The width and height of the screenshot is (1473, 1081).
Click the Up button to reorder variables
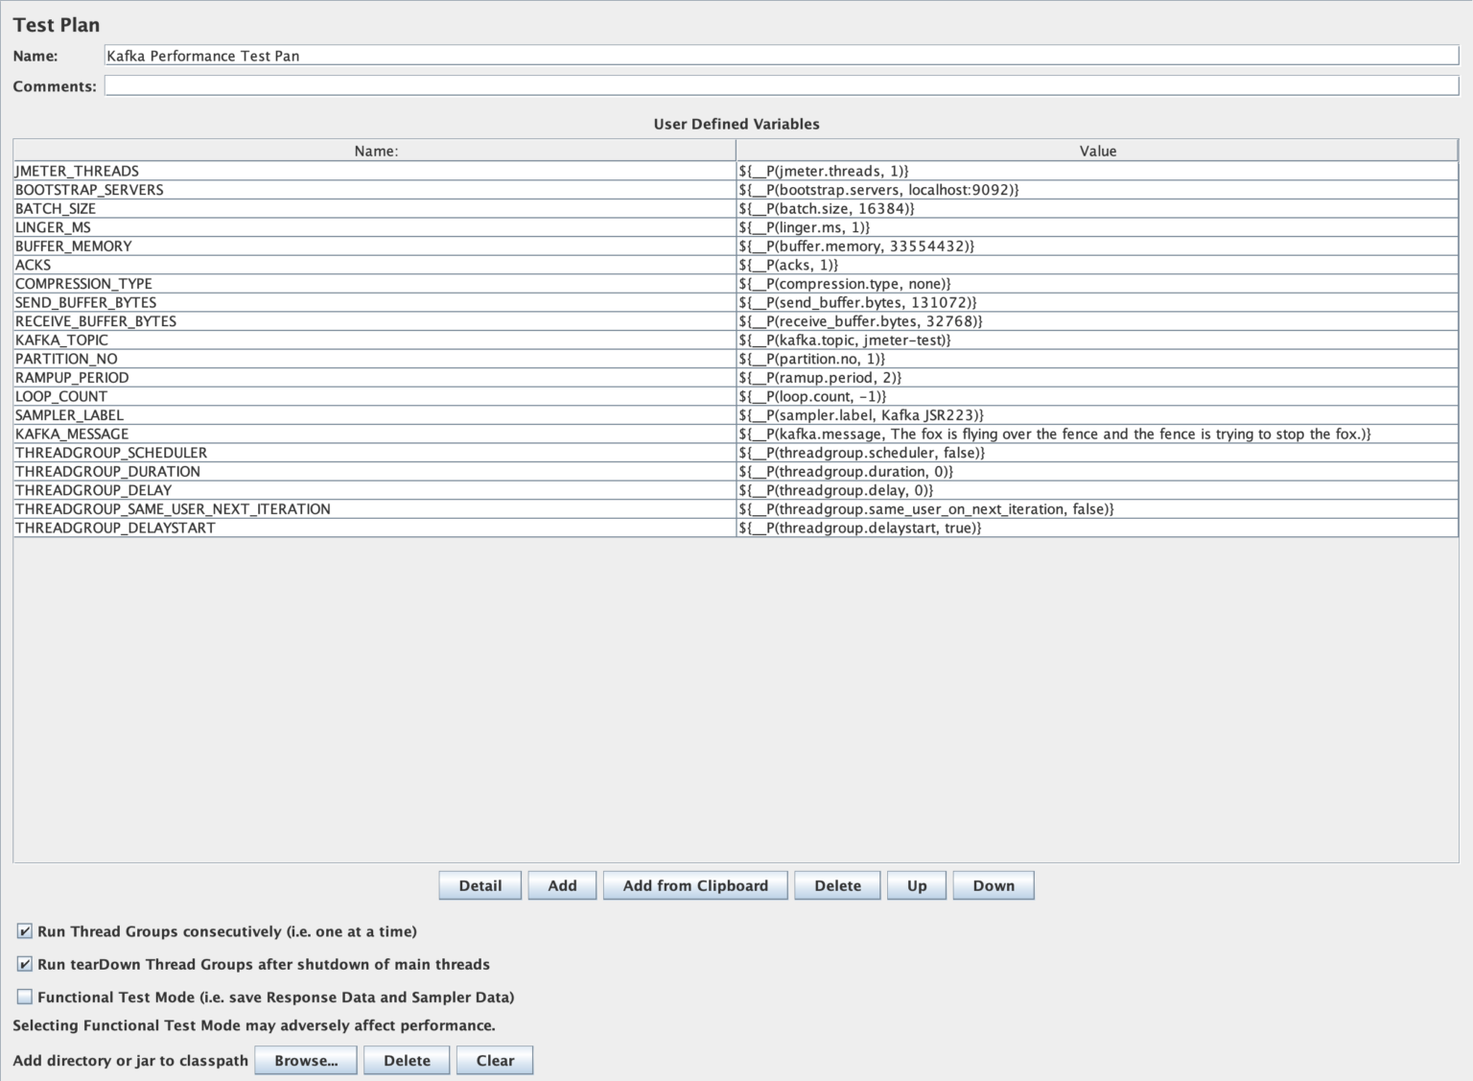click(915, 884)
